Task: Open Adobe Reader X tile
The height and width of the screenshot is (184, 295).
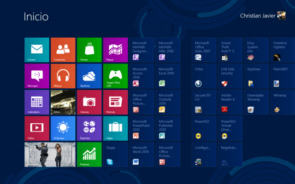Action: tap(230, 102)
